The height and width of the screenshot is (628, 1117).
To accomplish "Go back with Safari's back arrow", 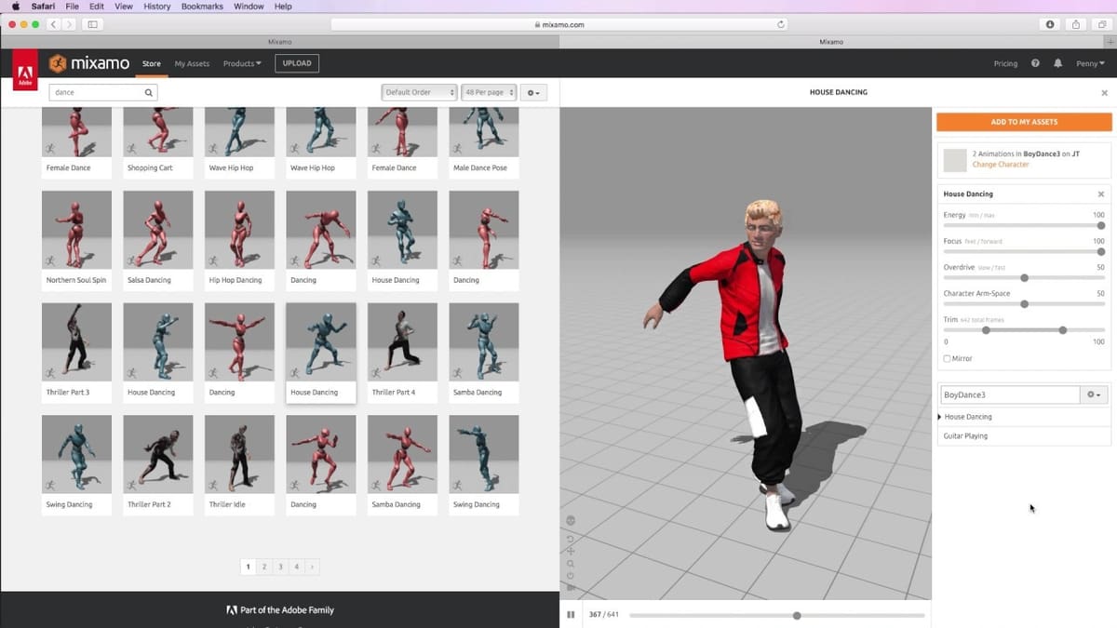I will tap(52, 24).
